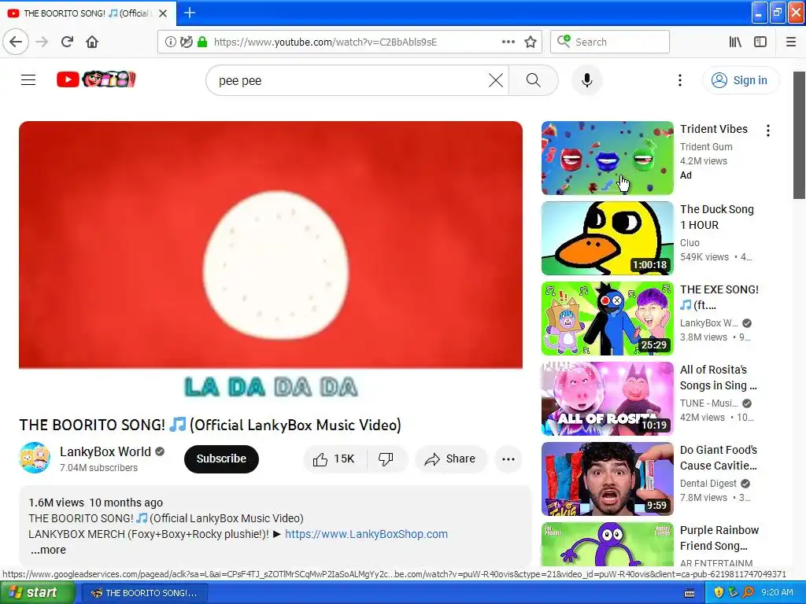
Task: Click the taskbar clock 9:20 AM
Action: pyautogui.click(x=777, y=593)
